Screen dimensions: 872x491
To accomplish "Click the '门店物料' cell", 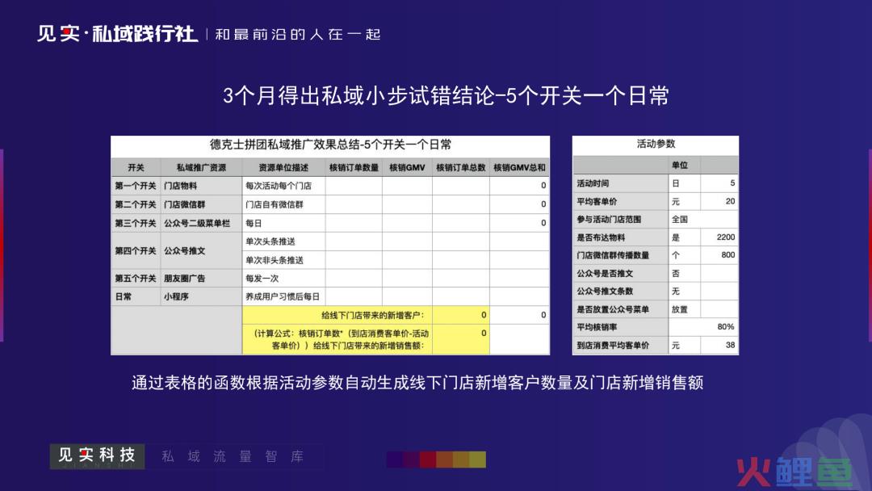I will 201,186.
